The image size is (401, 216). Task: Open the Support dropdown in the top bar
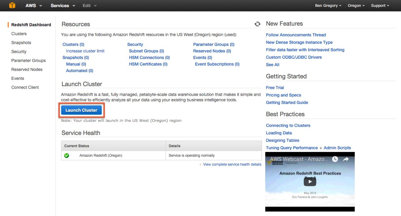pyautogui.click(x=380, y=6)
